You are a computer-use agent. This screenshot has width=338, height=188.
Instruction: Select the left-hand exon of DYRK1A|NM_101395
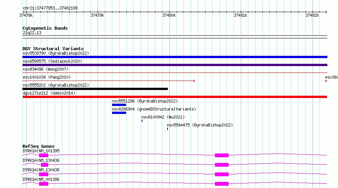coord(44,155)
